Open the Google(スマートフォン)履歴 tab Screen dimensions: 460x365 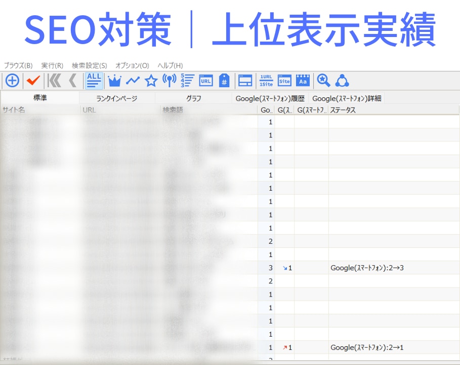click(x=270, y=98)
